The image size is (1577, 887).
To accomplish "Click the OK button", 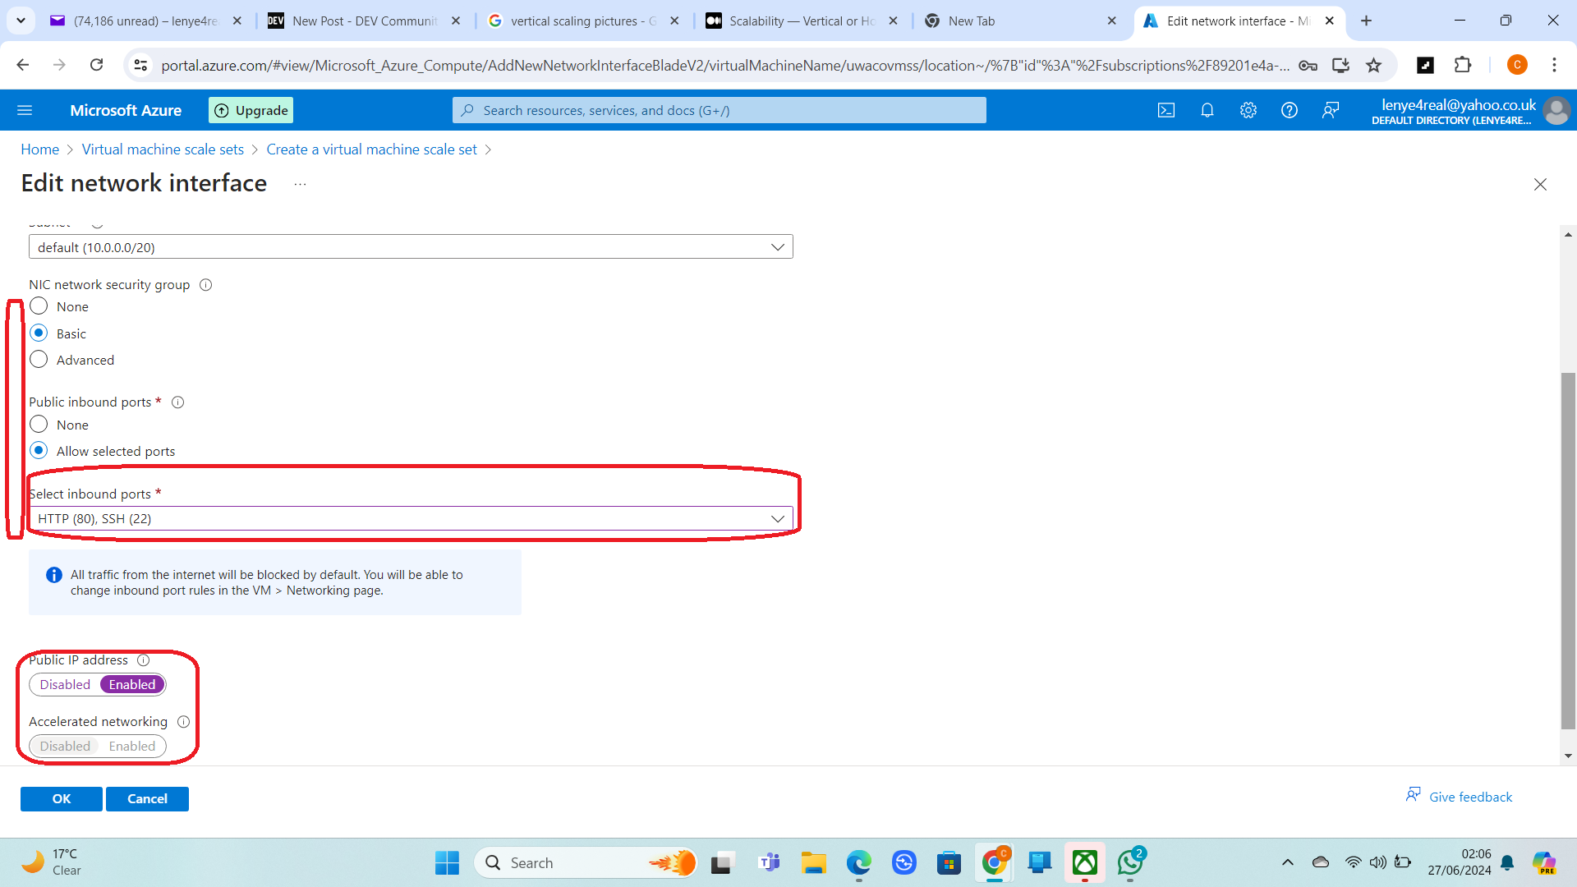I will pos(62,799).
